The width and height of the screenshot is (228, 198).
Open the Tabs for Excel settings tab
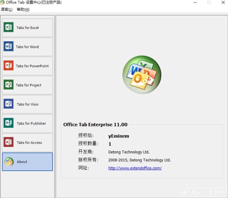click(x=28, y=28)
